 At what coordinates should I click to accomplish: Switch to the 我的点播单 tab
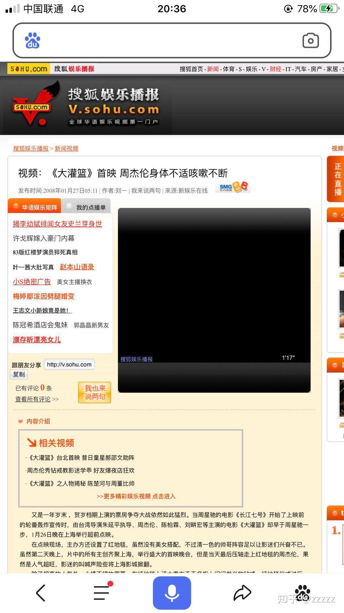[x=86, y=207]
